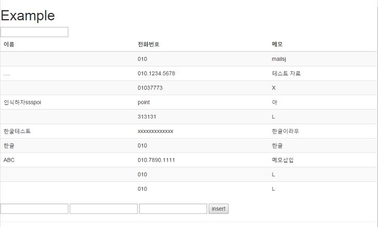Select the middle input field before insert
This screenshot has width=378, height=227.
point(104,209)
